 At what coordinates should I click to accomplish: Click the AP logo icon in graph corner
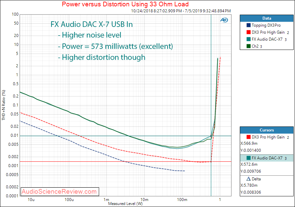click(224, 20)
